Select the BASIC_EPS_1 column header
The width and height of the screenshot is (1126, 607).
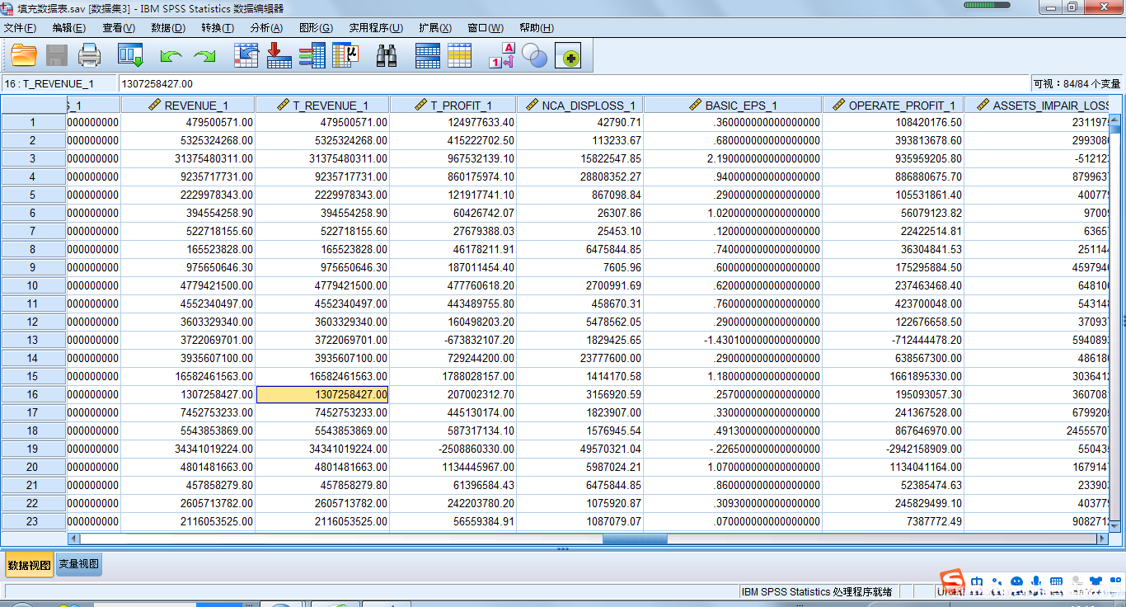732,105
